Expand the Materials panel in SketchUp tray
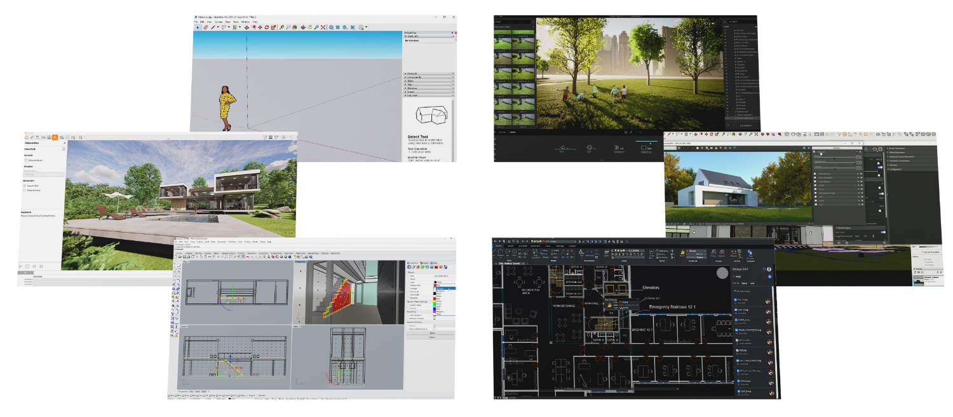 point(429,74)
